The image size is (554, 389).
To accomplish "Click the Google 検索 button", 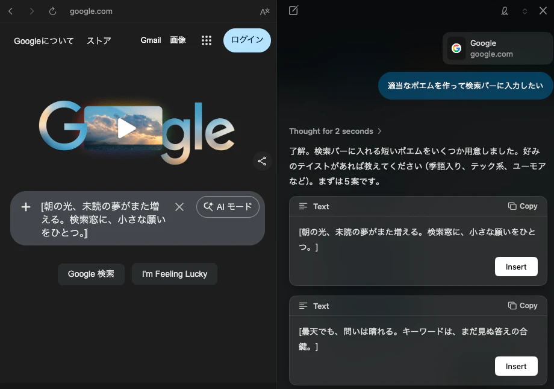I will (x=91, y=274).
